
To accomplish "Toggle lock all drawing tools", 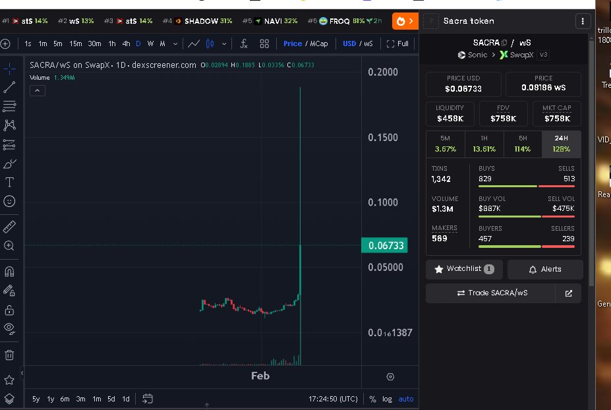I will click(x=9, y=310).
